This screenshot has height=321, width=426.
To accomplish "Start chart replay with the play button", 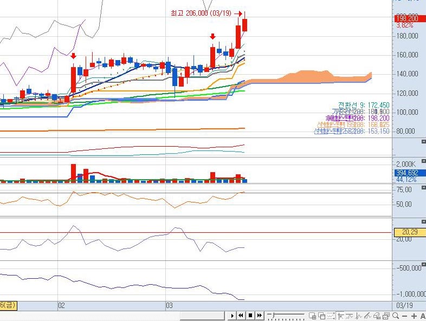I will [x=233, y=316].
